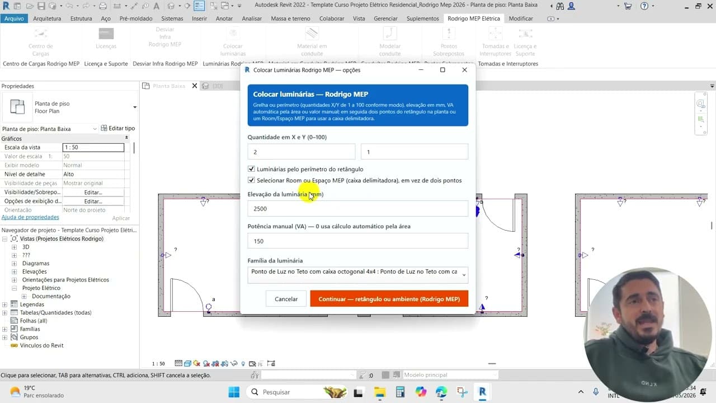
Task: Click the Licenças ribbon icon
Action: click(106, 34)
